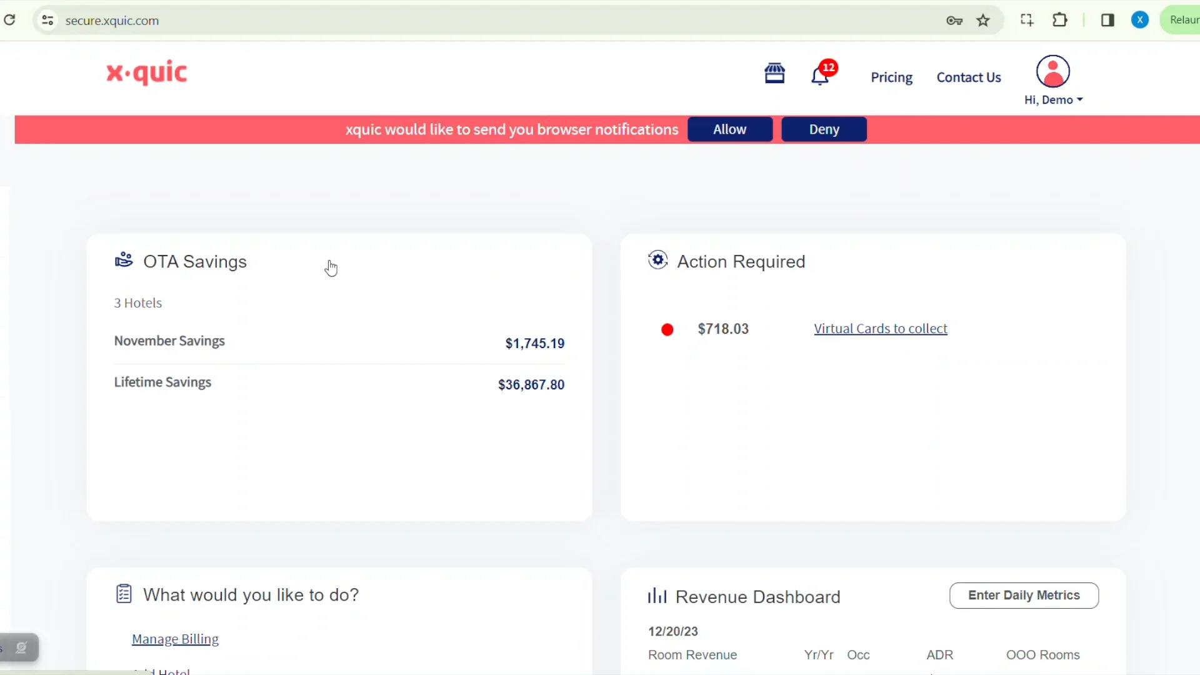Go to the Pricing menu item
The width and height of the screenshot is (1200, 675).
[x=892, y=77]
